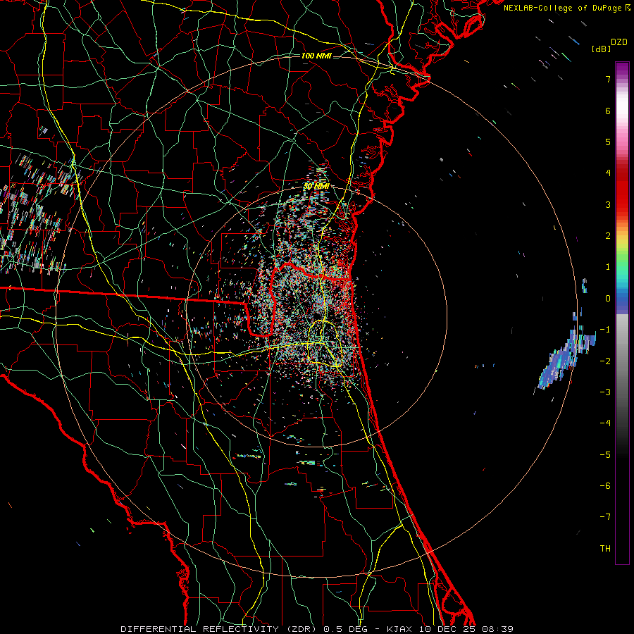Click the 100 NMI range ring label
The height and width of the screenshot is (634, 634).
point(316,56)
